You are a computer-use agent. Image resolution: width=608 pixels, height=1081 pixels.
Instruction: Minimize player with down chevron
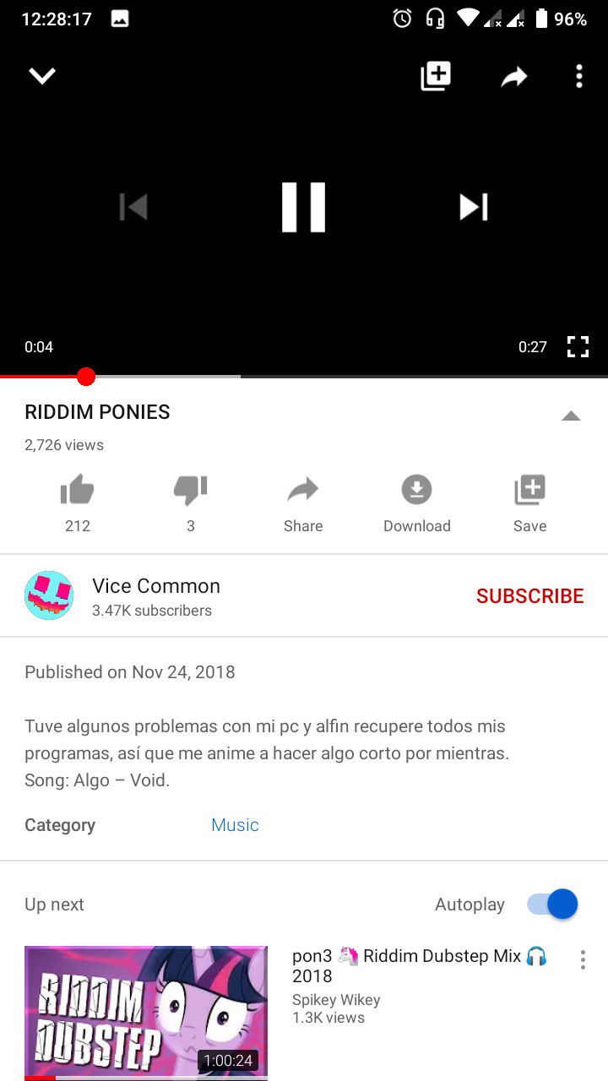click(41, 76)
